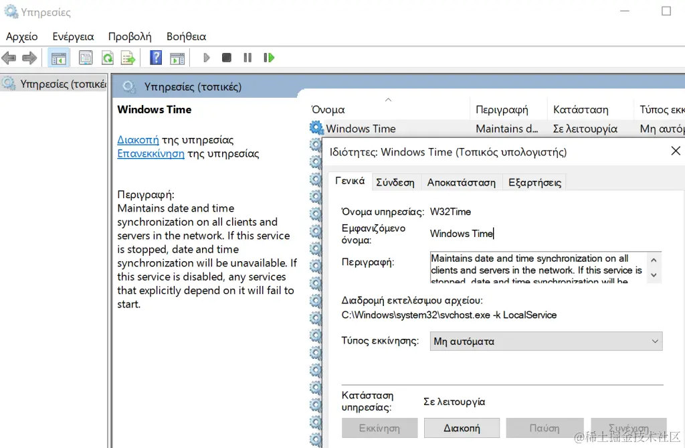This screenshot has width=685, height=448.
Task: Open help with the blue question mark icon
Action: (x=156, y=58)
